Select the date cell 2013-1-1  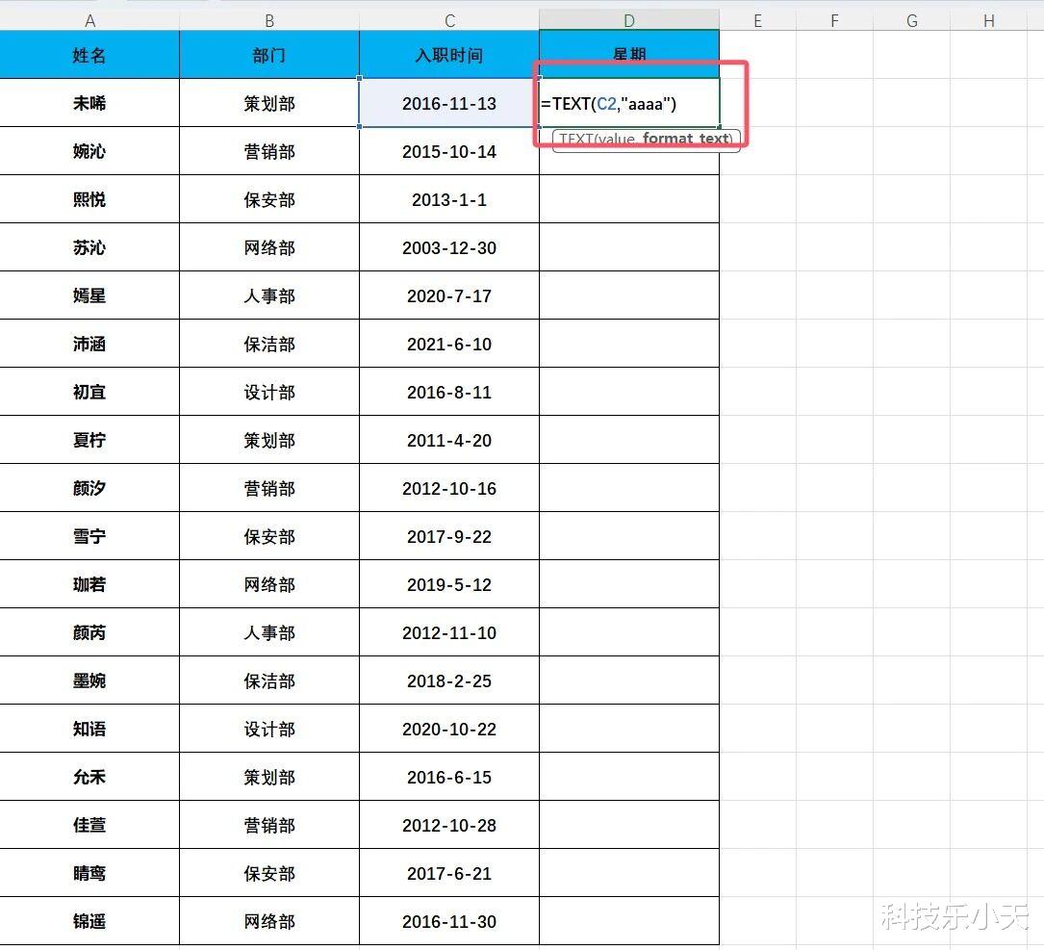(x=449, y=199)
